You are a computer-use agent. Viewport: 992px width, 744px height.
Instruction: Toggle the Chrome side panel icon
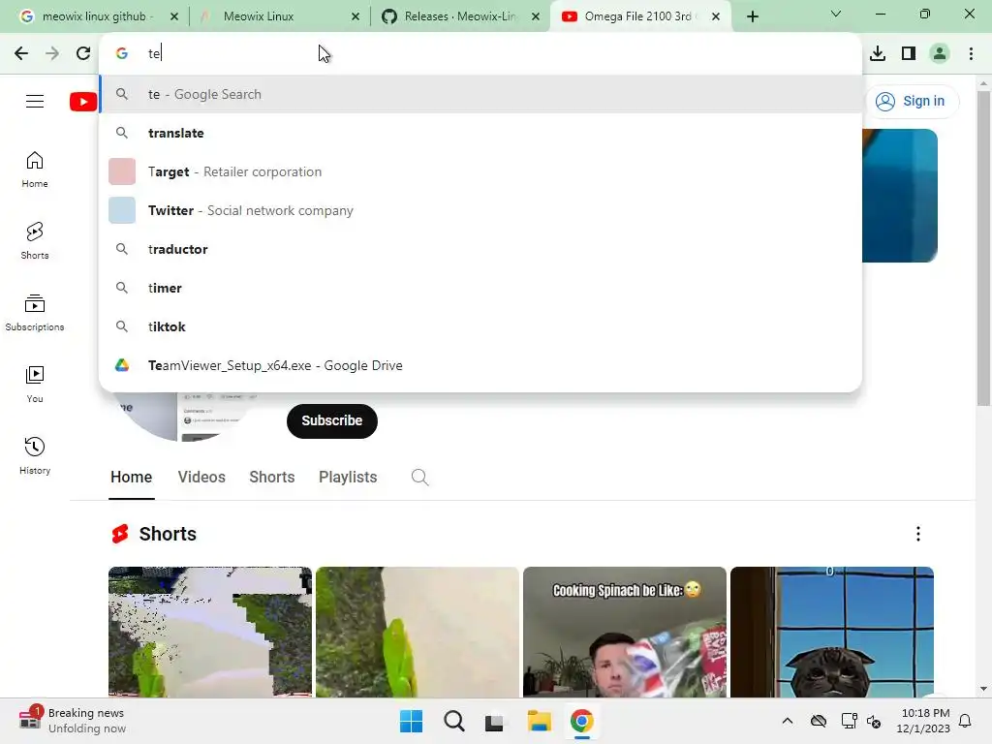click(x=909, y=53)
